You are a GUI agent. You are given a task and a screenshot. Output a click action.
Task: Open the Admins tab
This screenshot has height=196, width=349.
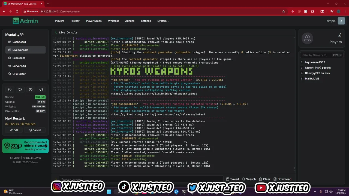pos(130,21)
